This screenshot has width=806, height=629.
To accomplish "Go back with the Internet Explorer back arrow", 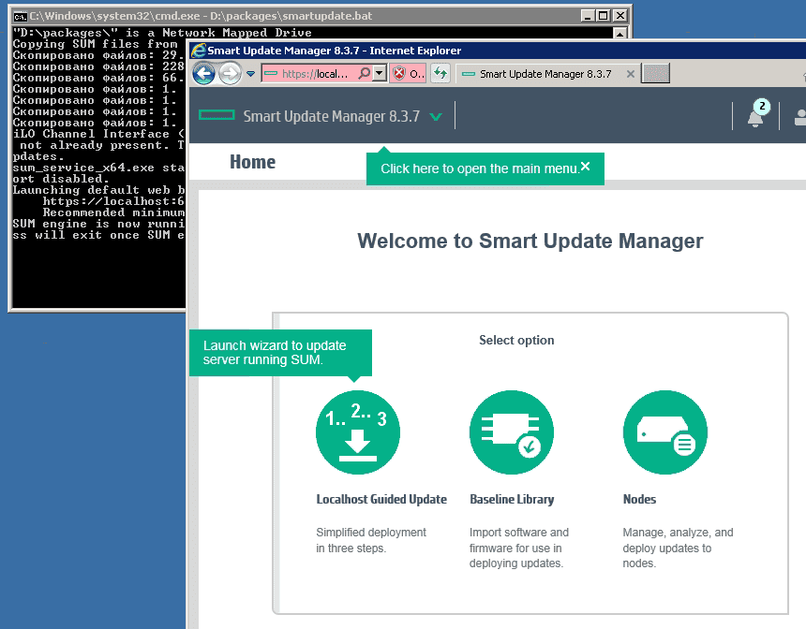I will tap(203, 74).
